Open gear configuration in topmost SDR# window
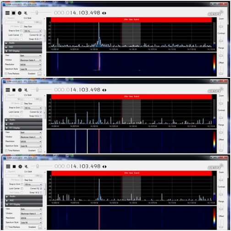Screen dimensions: 231x231 (x=20, y=13)
